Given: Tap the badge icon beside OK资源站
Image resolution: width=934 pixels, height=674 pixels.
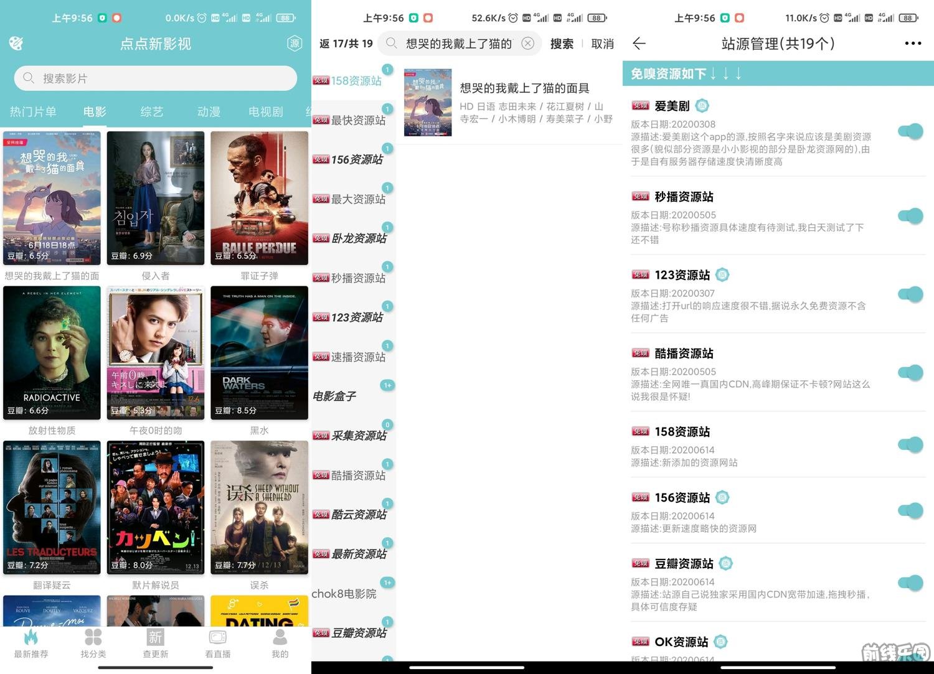Looking at the screenshot, I should pos(720,642).
